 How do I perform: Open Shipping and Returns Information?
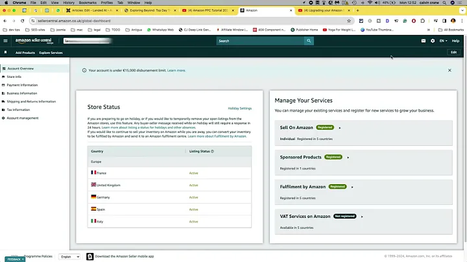tap(31, 102)
